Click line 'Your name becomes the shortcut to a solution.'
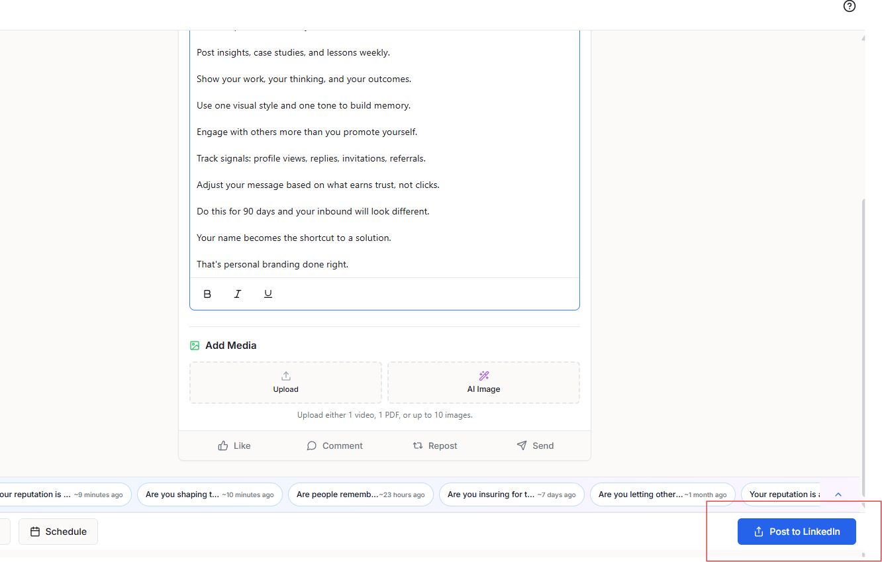The image size is (882, 562). click(x=294, y=238)
